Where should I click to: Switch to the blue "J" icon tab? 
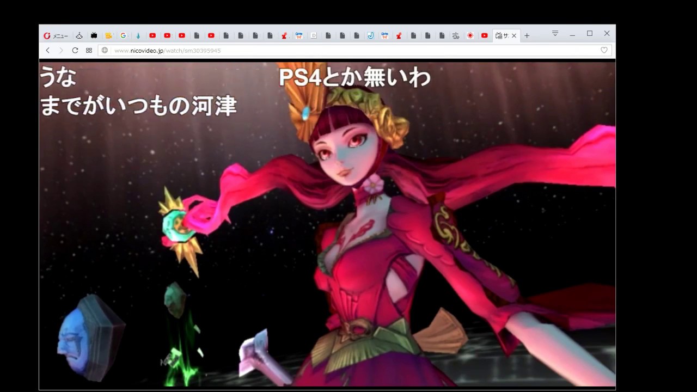(370, 35)
